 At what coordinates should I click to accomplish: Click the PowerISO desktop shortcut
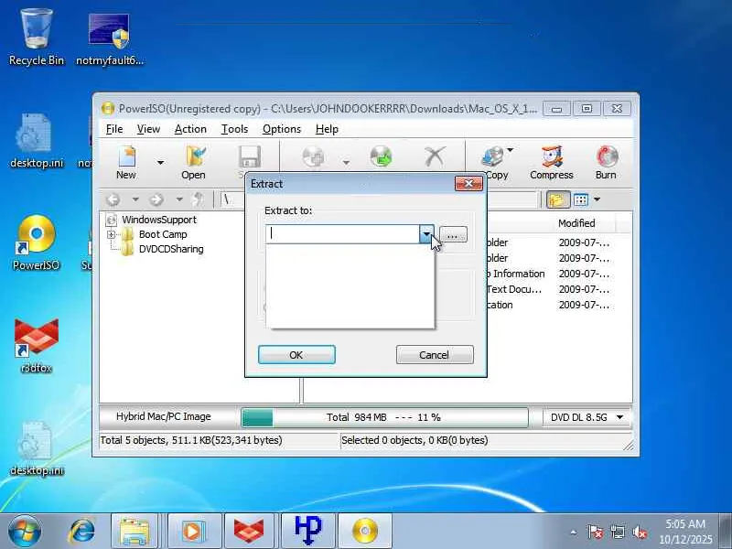[x=36, y=242]
